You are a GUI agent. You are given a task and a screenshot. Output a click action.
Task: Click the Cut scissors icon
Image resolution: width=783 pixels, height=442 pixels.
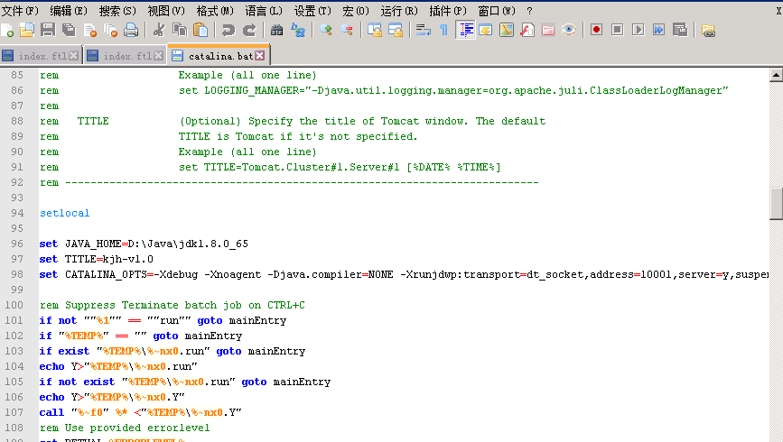158,30
